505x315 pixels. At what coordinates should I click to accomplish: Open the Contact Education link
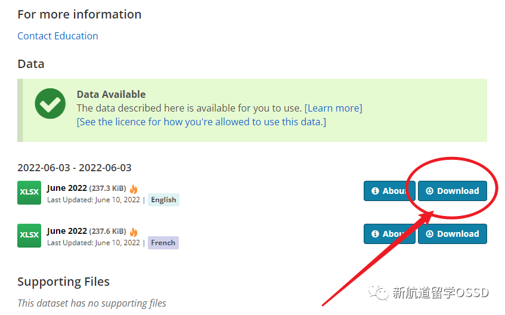tap(58, 36)
